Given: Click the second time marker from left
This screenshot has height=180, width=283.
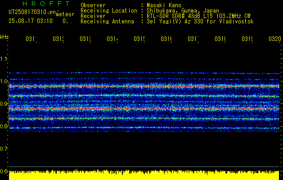Looking at the screenshot, I should pyautogui.click(x=58, y=39).
